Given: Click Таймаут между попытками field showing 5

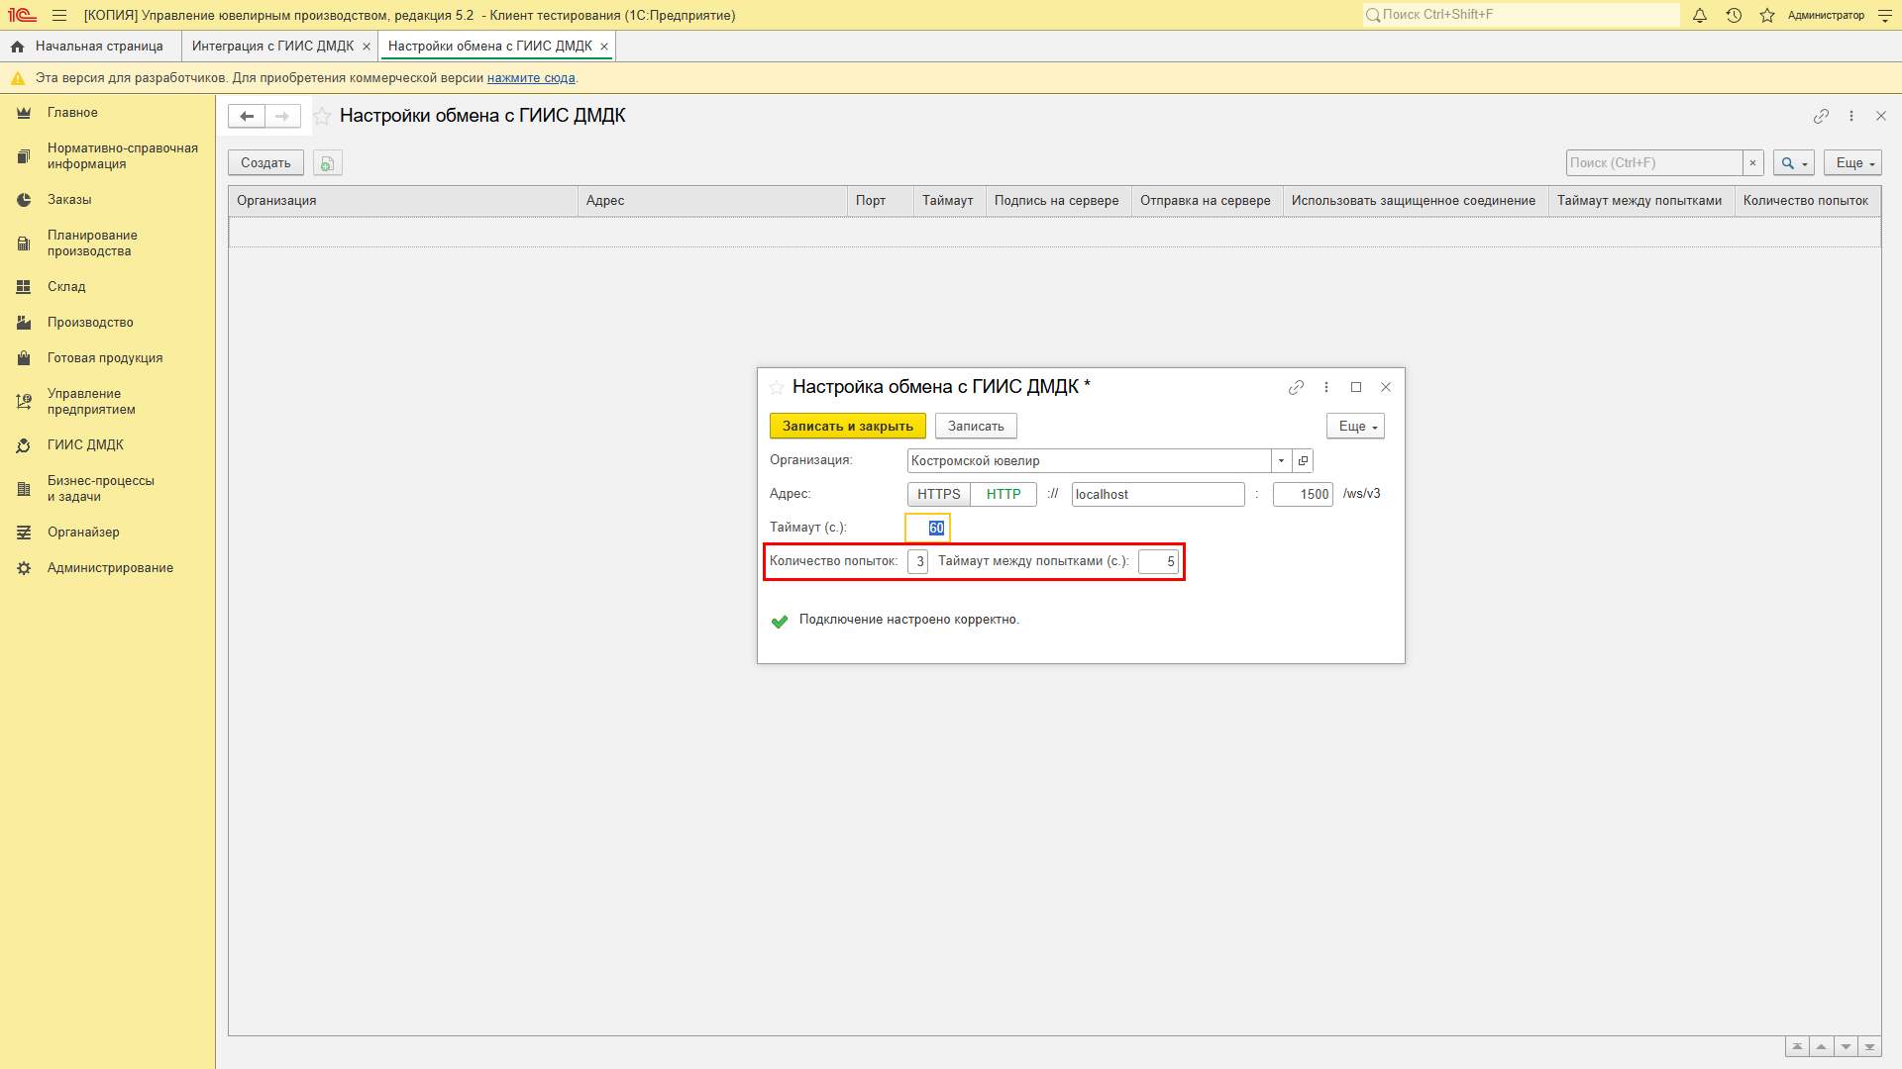Looking at the screenshot, I should pyautogui.click(x=1158, y=561).
